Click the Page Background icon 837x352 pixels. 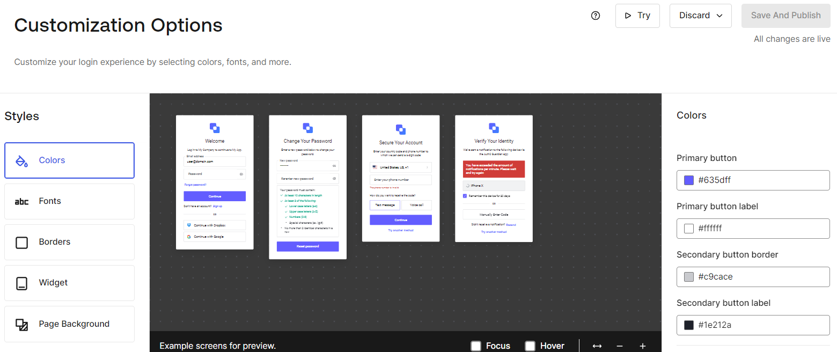(x=21, y=325)
